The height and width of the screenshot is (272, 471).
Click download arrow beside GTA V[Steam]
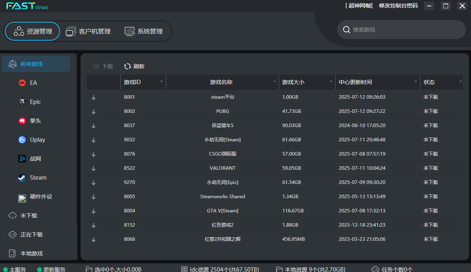click(94, 211)
